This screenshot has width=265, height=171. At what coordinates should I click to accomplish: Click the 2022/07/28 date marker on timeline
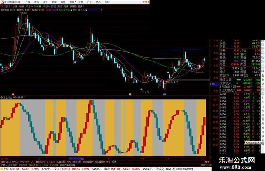tap(76, 159)
